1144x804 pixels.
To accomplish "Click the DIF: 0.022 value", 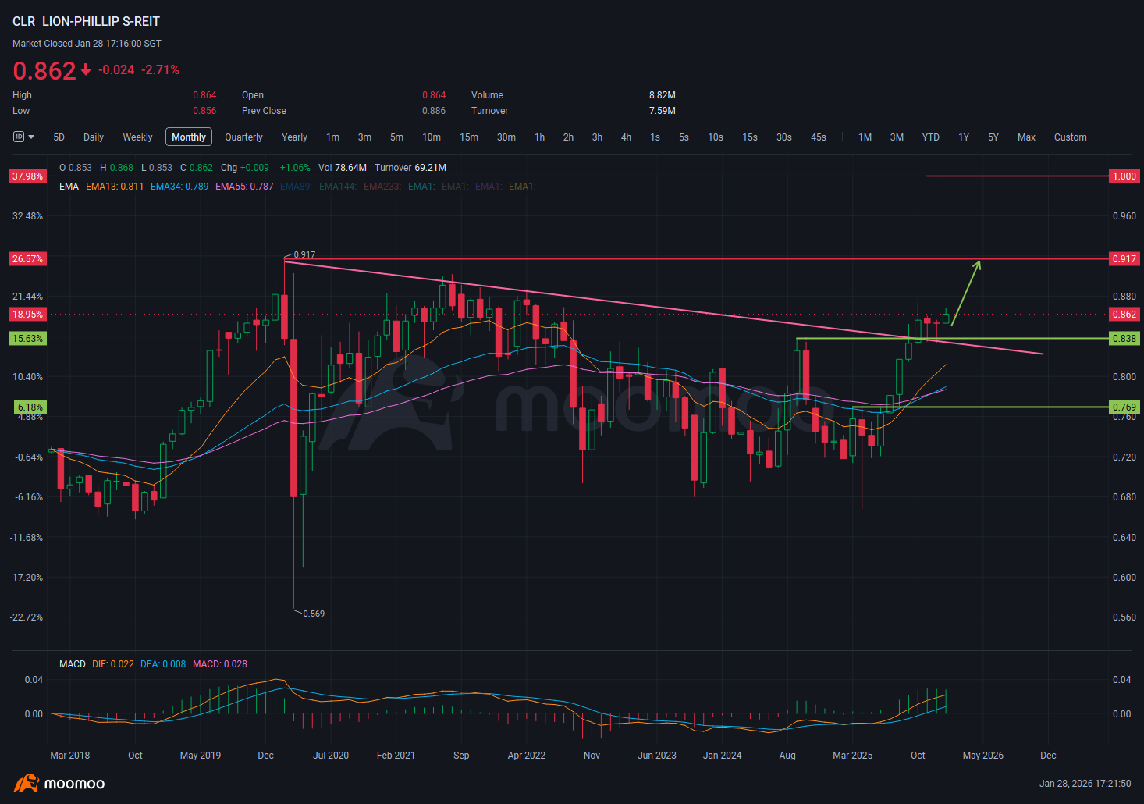I will coord(113,664).
